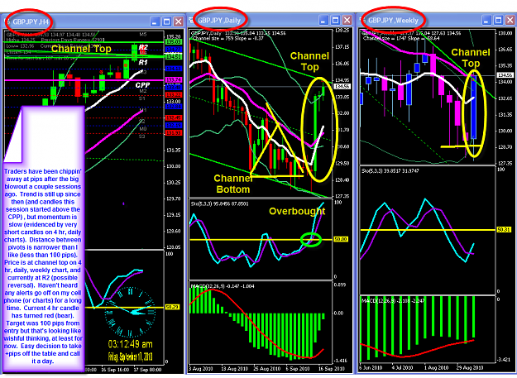The height and width of the screenshot is (378, 517).
Task: Select the GBPJPY,Weekly window title
Action: pyautogui.click(x=394, y=21)
